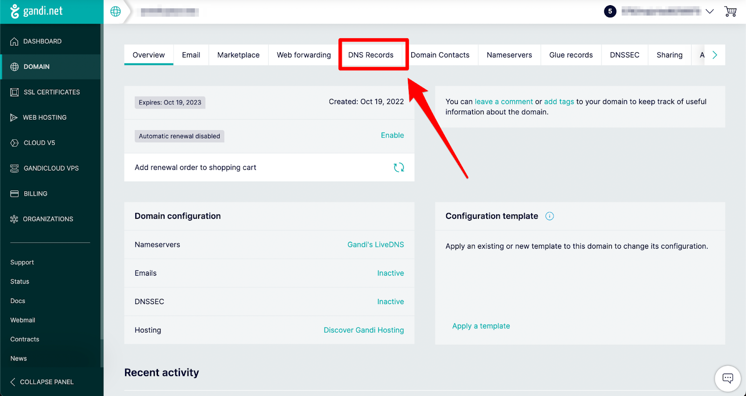Open the Docs link
Image resolution: width=746 pixels, height=396 pixels.
coord(18,301)
